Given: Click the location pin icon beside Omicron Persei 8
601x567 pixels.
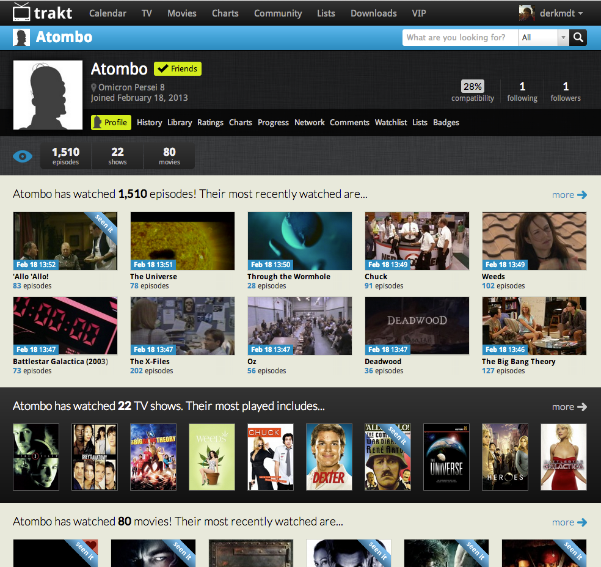Looking at the screenshot, I should coord(93,88).
